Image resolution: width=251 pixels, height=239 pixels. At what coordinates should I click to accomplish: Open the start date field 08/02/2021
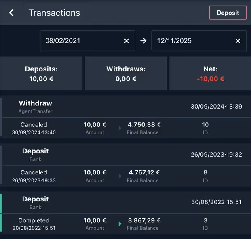[x=81, y=41]
